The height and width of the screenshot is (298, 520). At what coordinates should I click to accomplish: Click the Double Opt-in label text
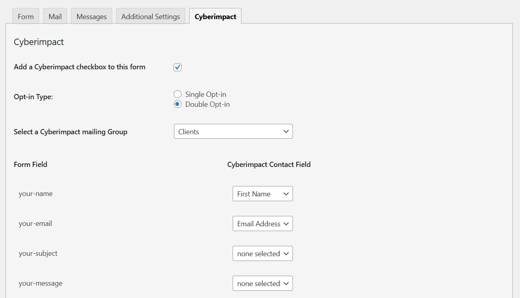(208, 104)
